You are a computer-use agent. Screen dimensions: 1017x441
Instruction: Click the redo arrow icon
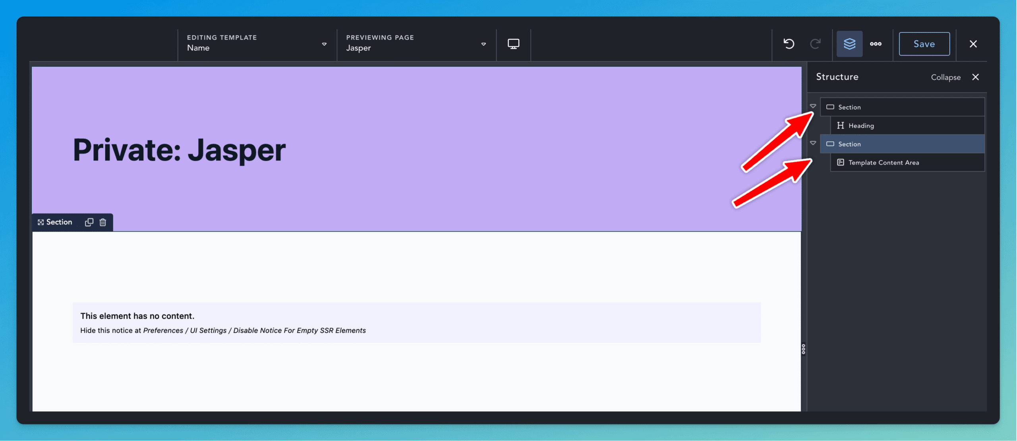(x=815, y=44)
